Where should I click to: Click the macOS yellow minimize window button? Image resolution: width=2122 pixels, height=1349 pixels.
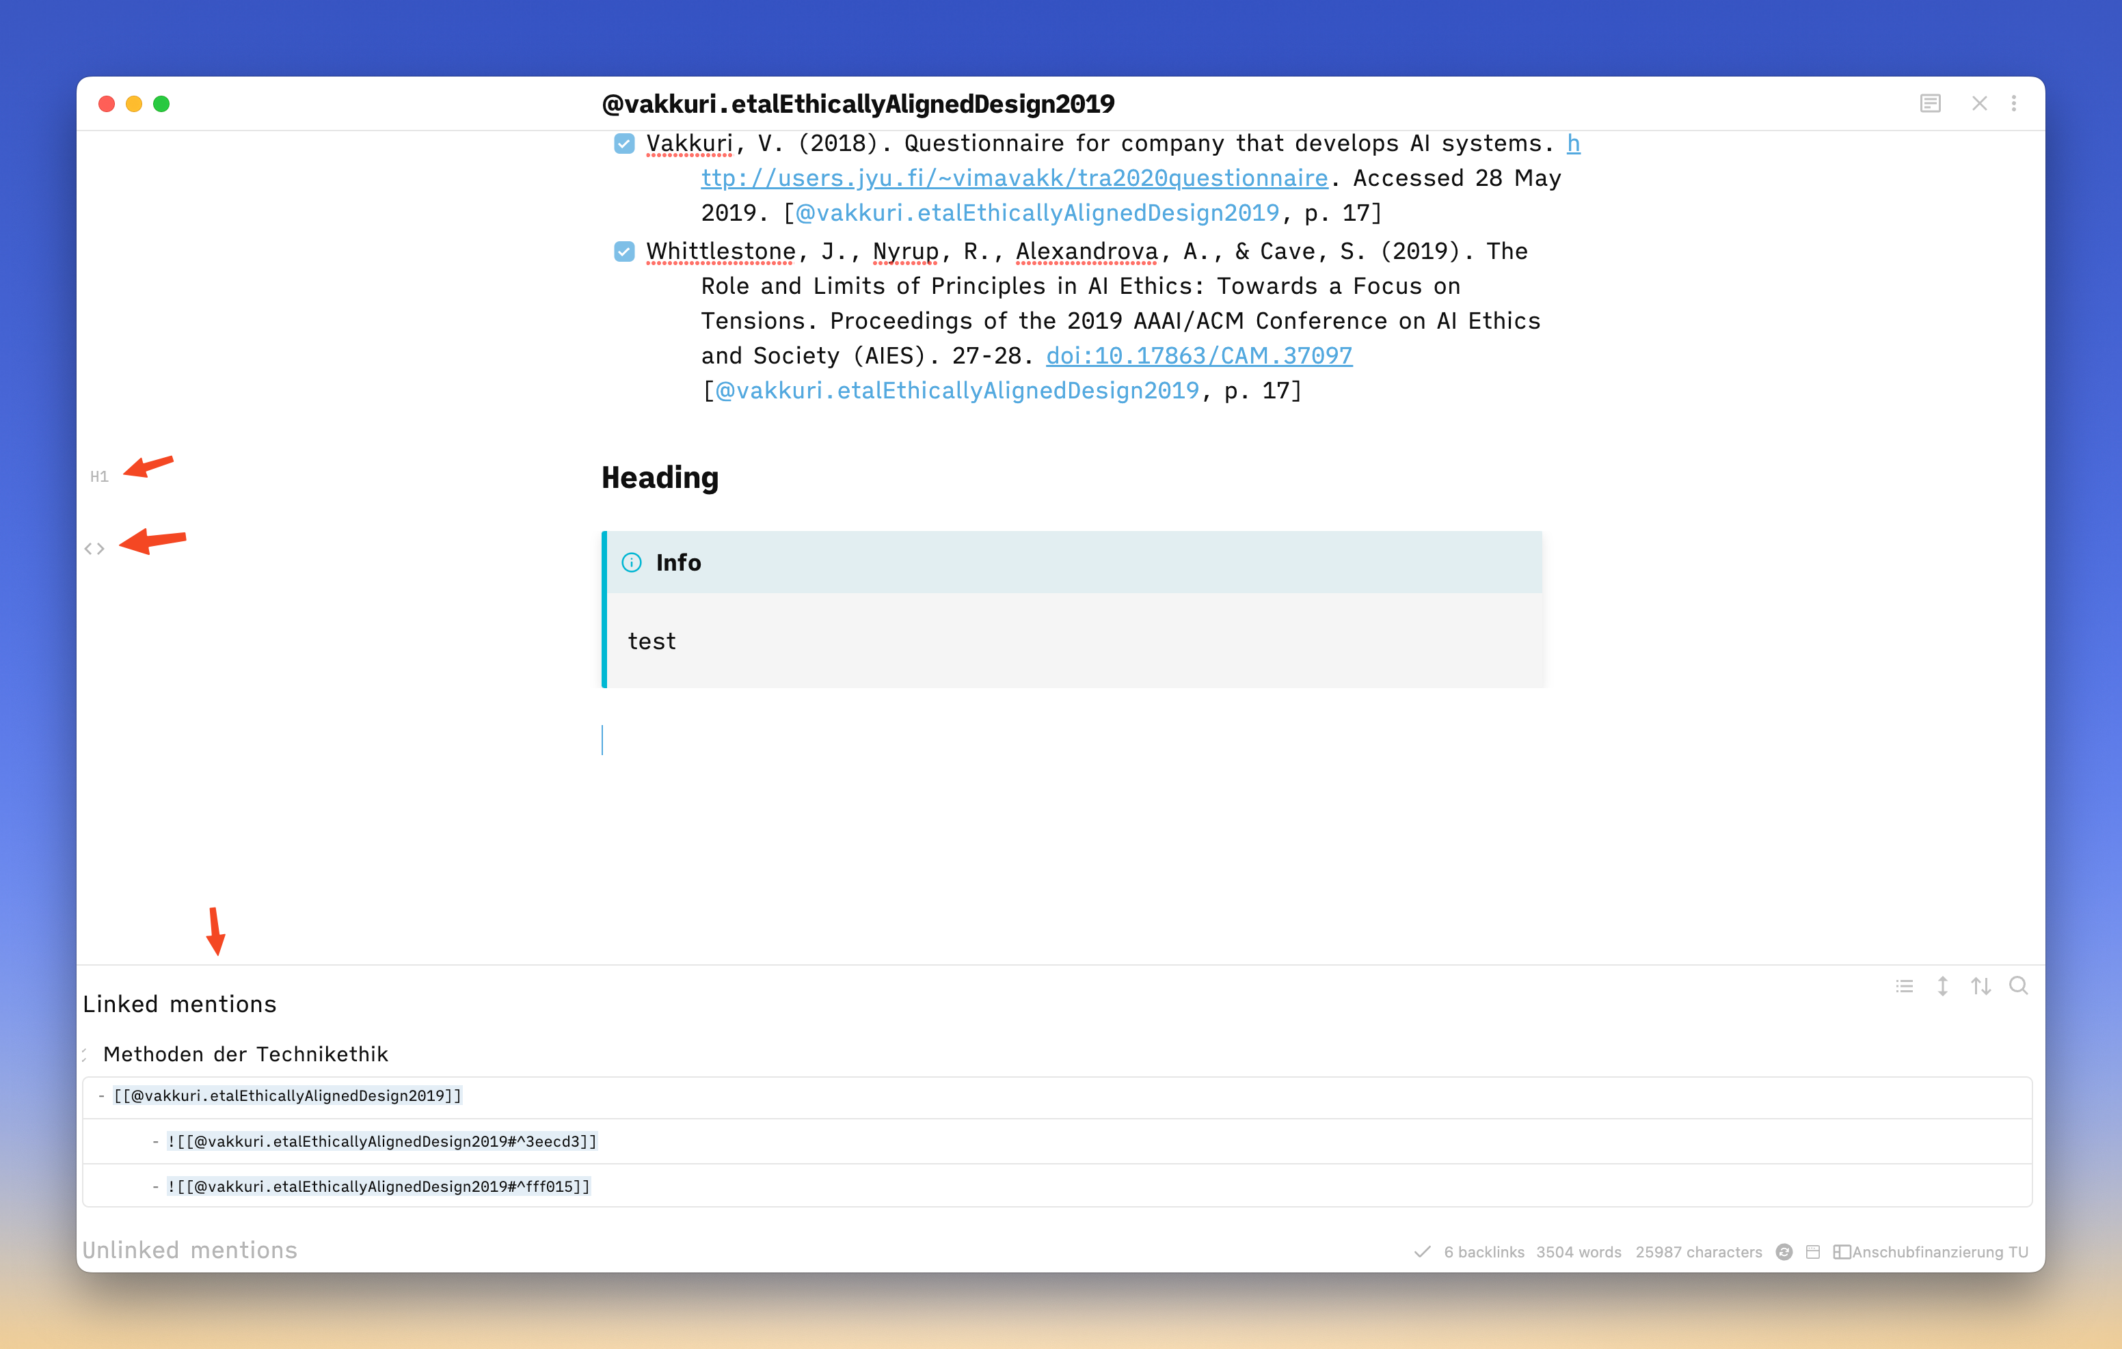(134, 104)
